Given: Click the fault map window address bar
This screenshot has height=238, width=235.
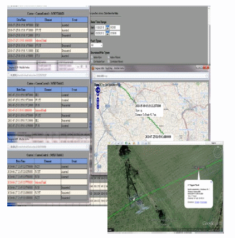Looking at the screenshot, I should (x=150, y=76).
